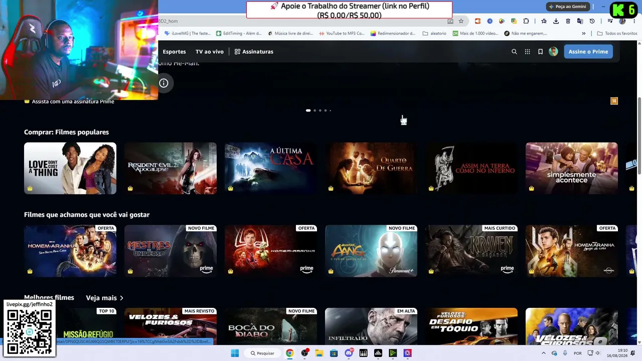642x361 pixels.
Task: Open the Love Don't Cost a Thing movie
Action: pyautogui.click(x=70, y=168)
